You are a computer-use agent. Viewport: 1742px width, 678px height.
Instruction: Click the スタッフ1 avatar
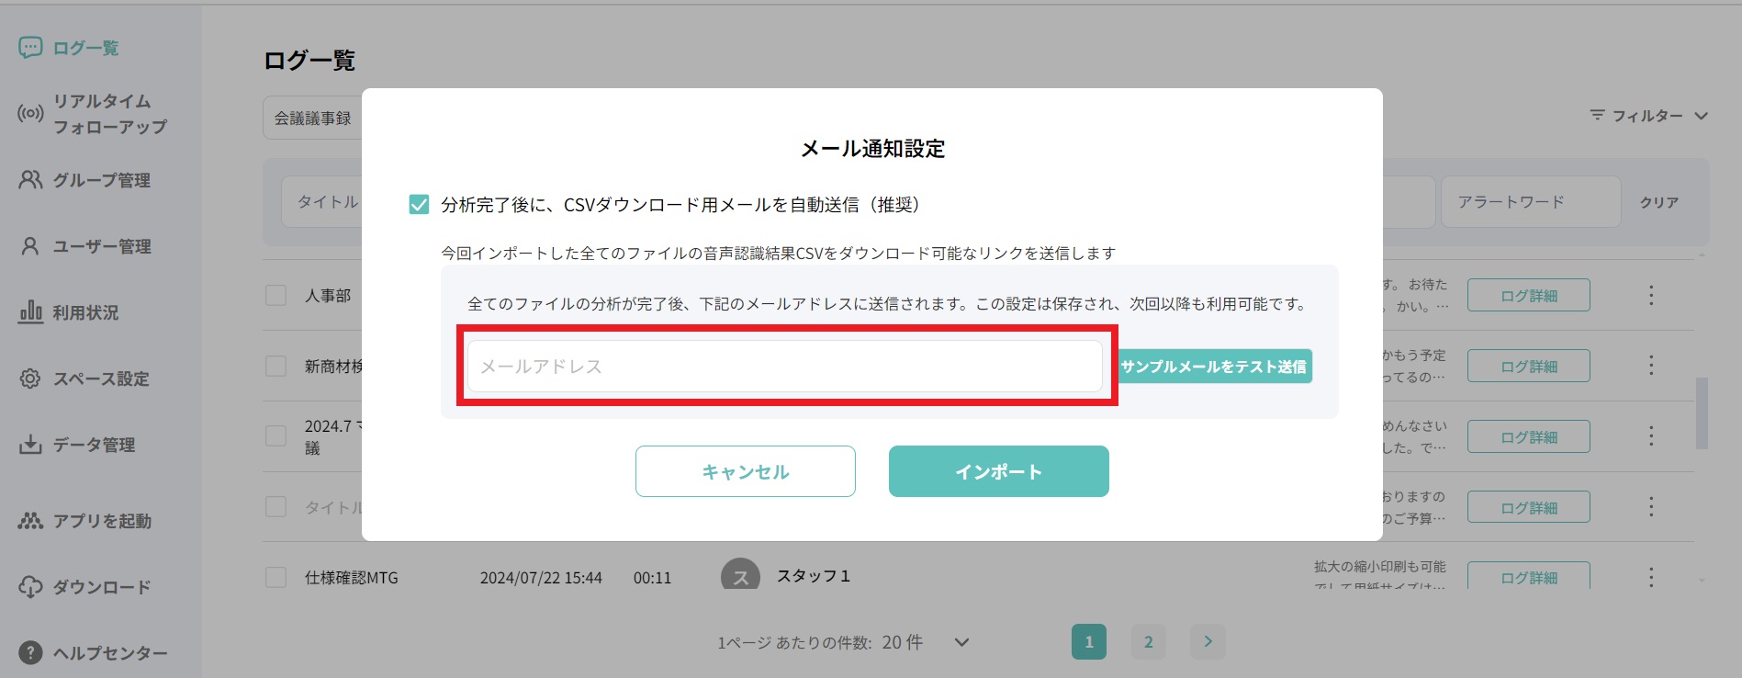pyautogui.click(x=740, y=574)
